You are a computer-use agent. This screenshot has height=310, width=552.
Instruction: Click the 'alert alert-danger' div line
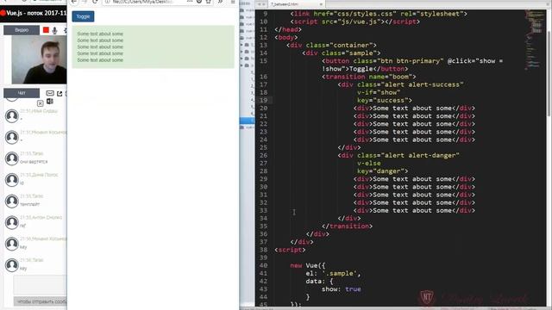point(398,155)
